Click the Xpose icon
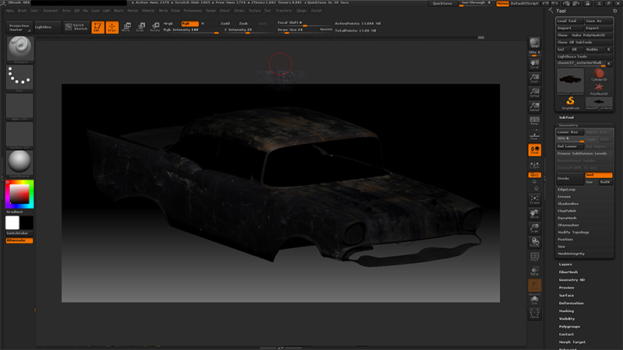 click(x=534, y=313)
